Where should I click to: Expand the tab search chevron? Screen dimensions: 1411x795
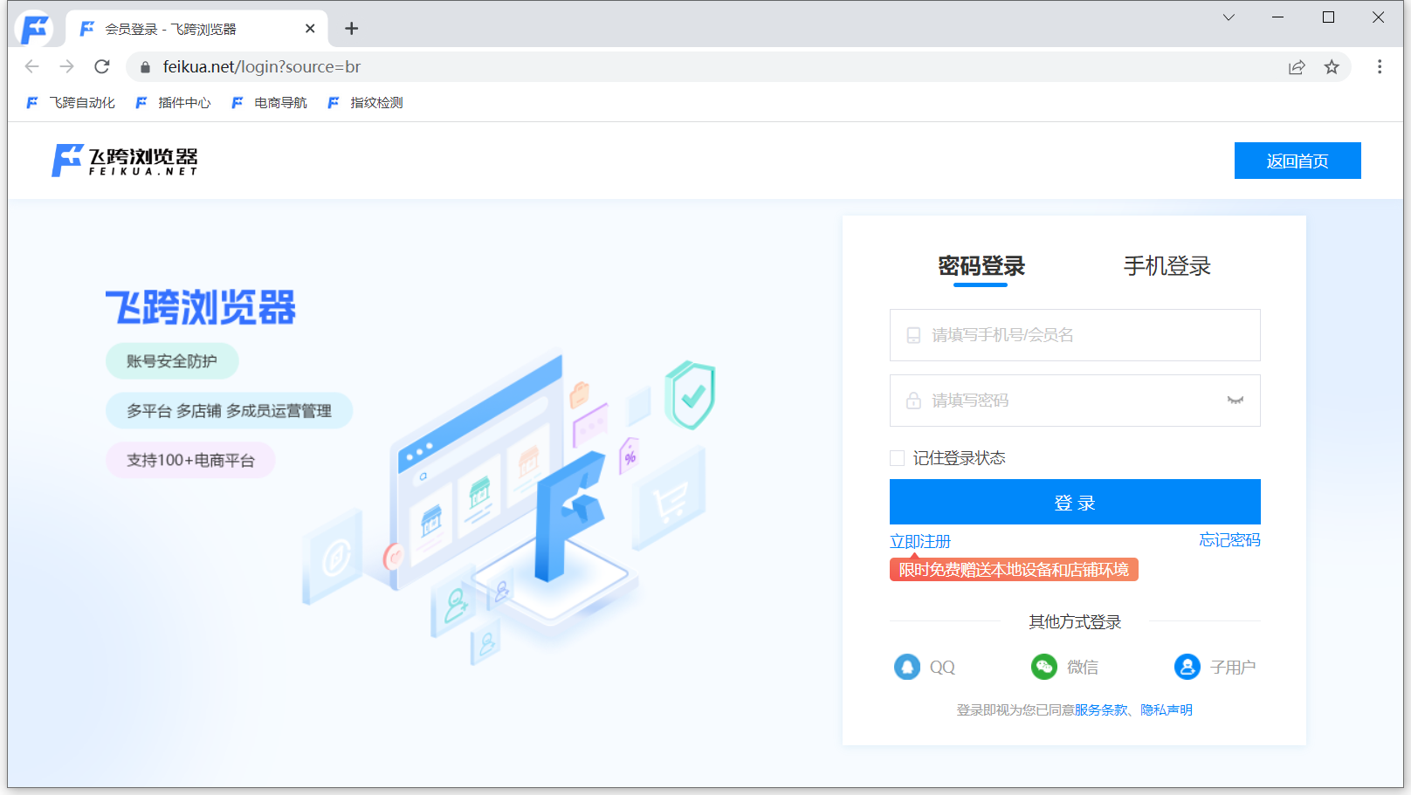(x=1229, y=17)
